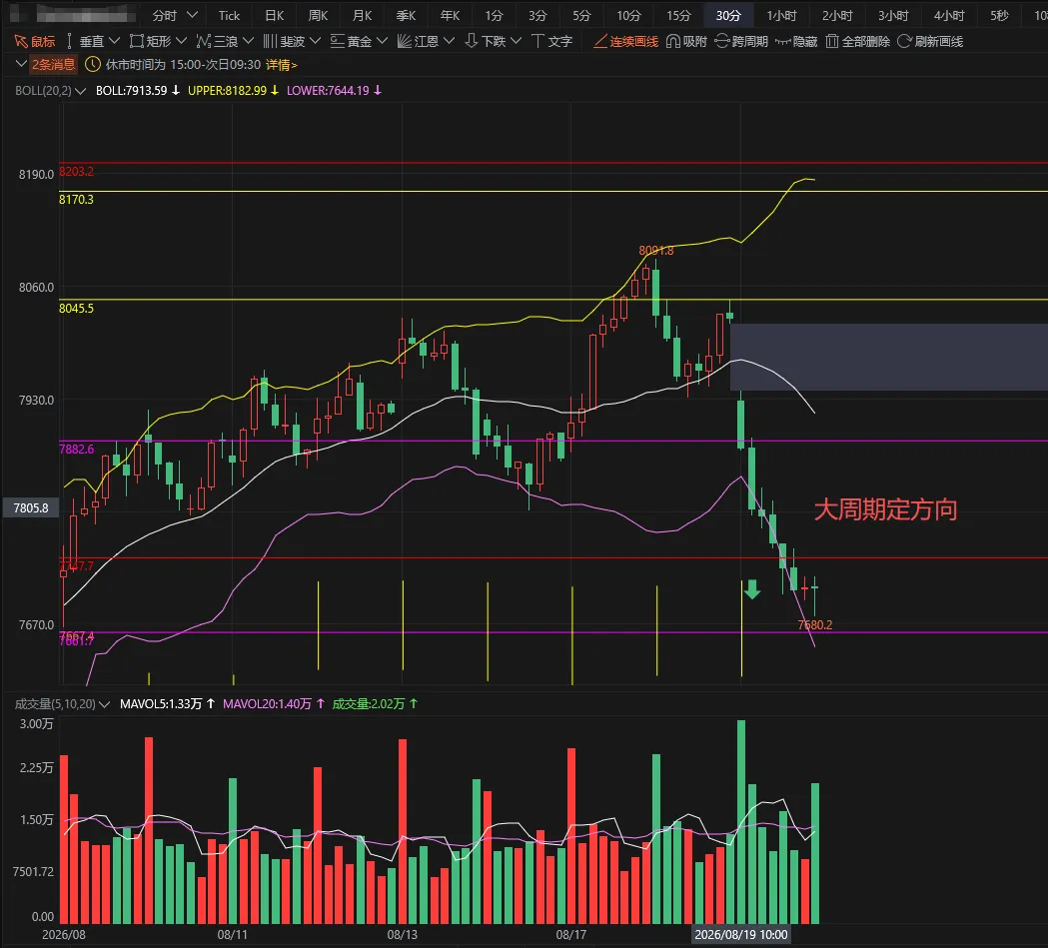The image size is (1048, 948).
Task: Select the 10分 period
Action: coord(629,15)
